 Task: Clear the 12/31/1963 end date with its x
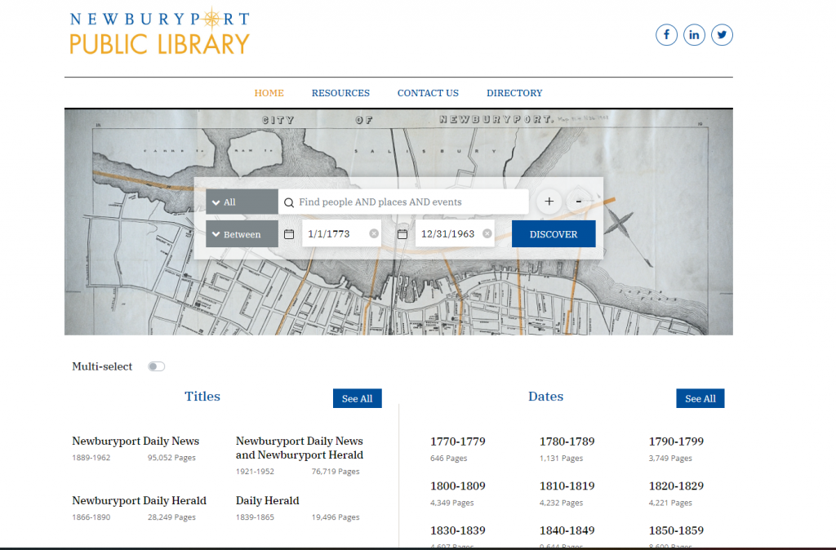click(x=487, y=233)
